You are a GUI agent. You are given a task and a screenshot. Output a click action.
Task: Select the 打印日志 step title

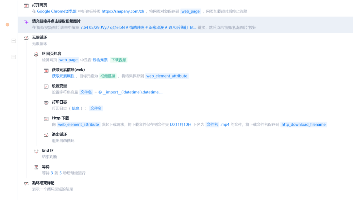pos(59,102)
